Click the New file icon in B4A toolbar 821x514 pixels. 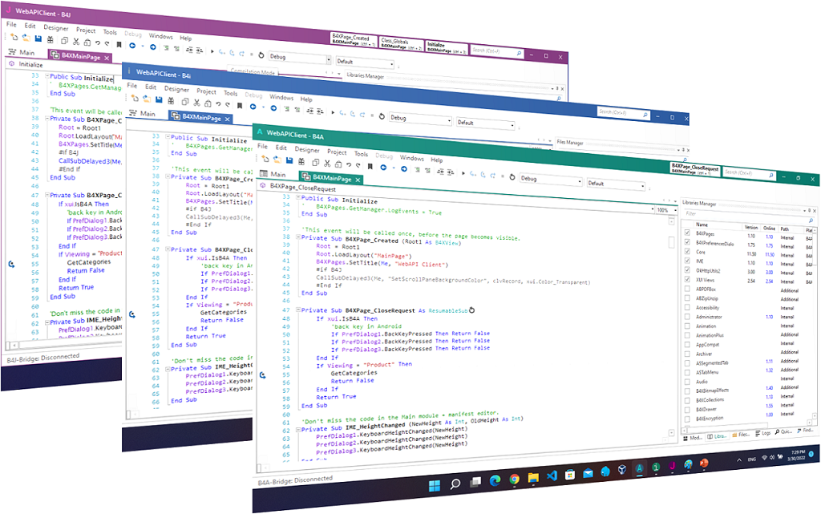click(x=265, y=159)
